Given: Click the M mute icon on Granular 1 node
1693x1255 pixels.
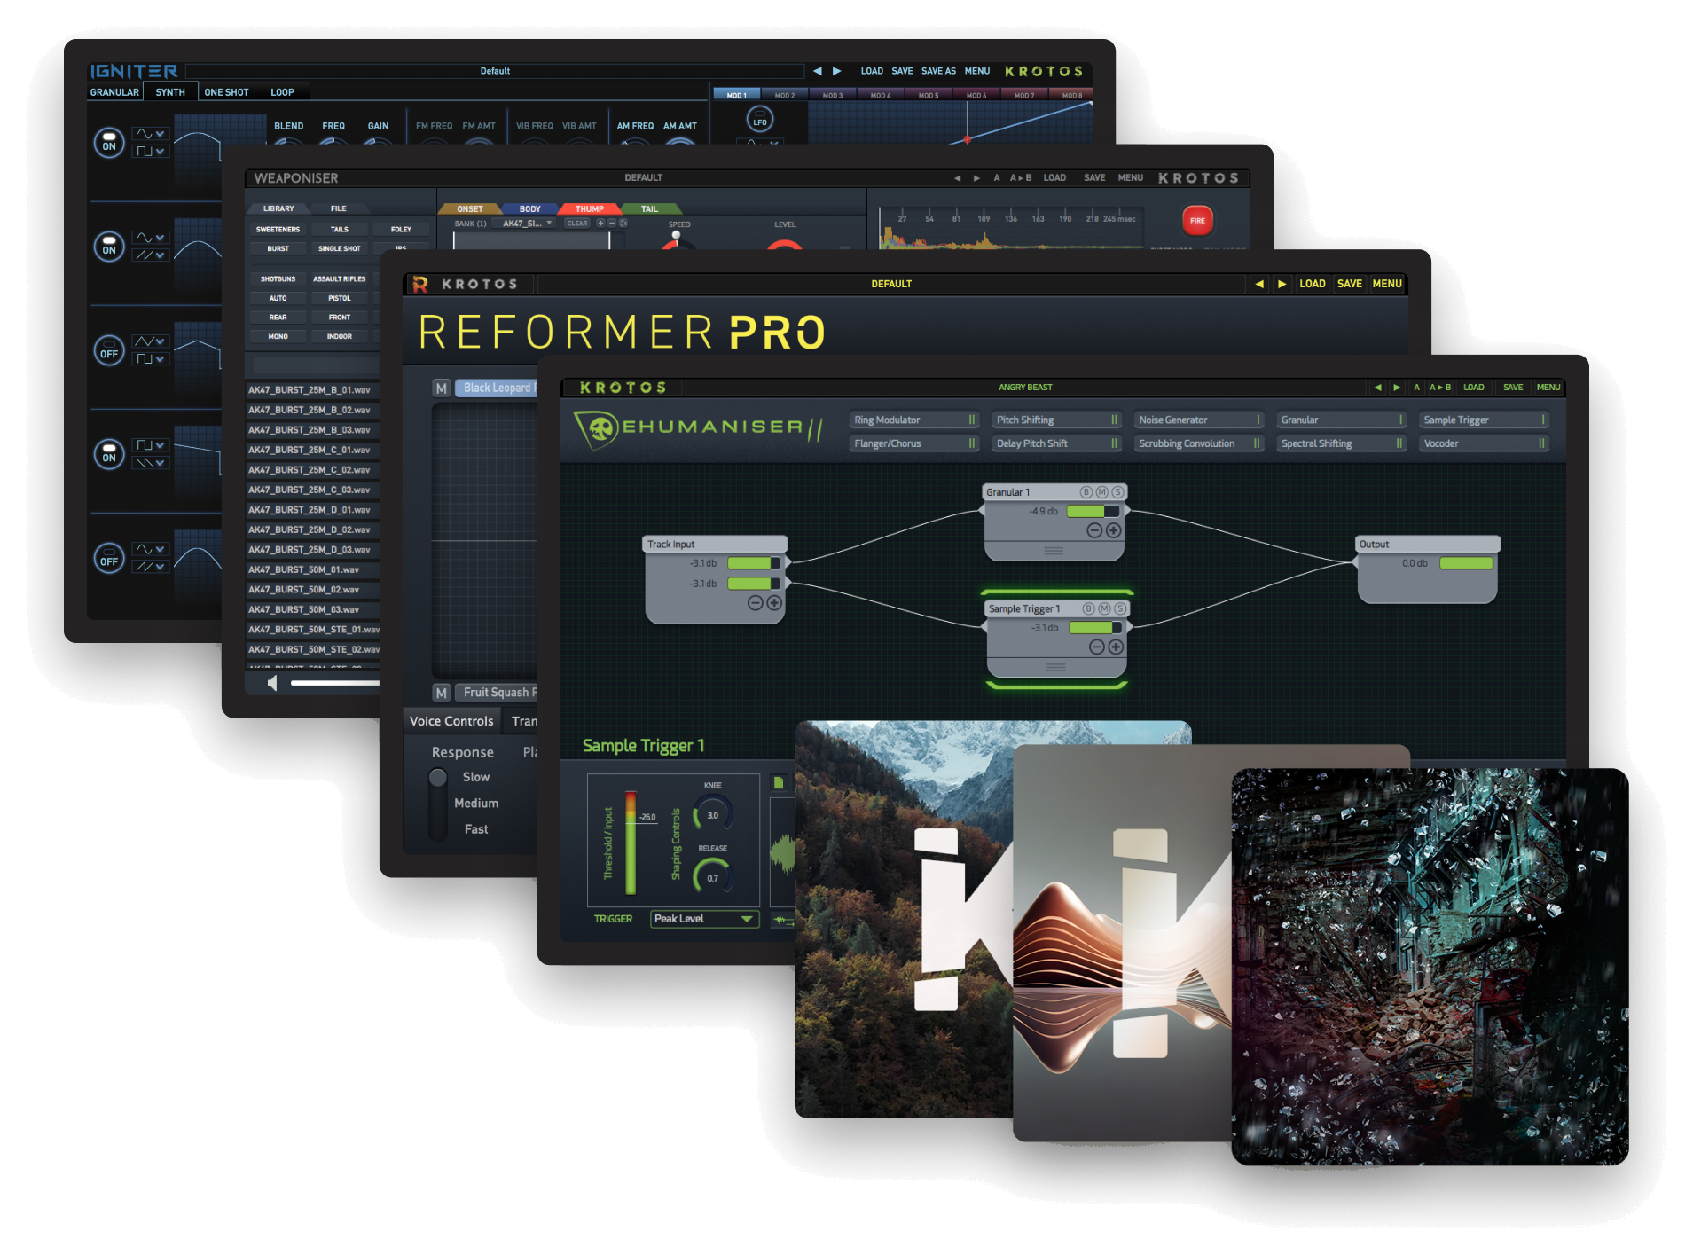Looking at the screenshot, I should (1101, 492).
